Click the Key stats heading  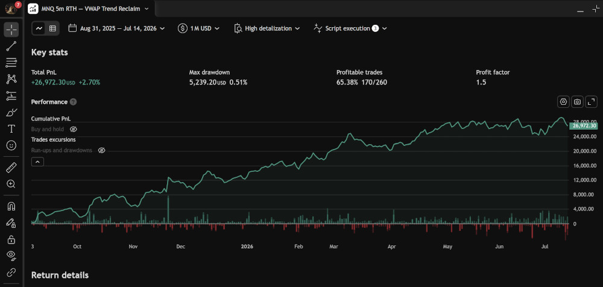coord(49,52)
